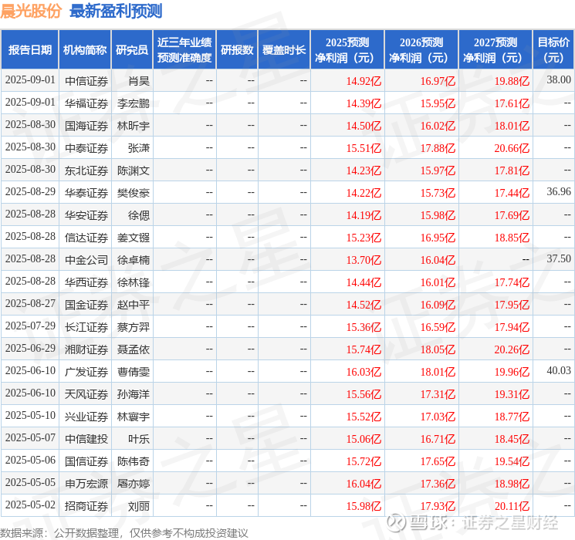Click target price 37.50
The height and width of the screenshot is (540, 575).
click(559, 259)
